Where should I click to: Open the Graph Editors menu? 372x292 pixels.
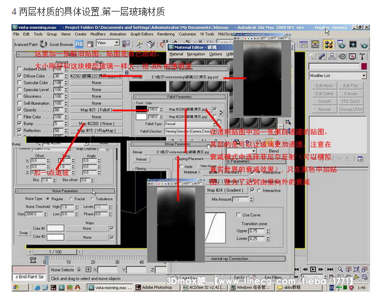[142, 34]
